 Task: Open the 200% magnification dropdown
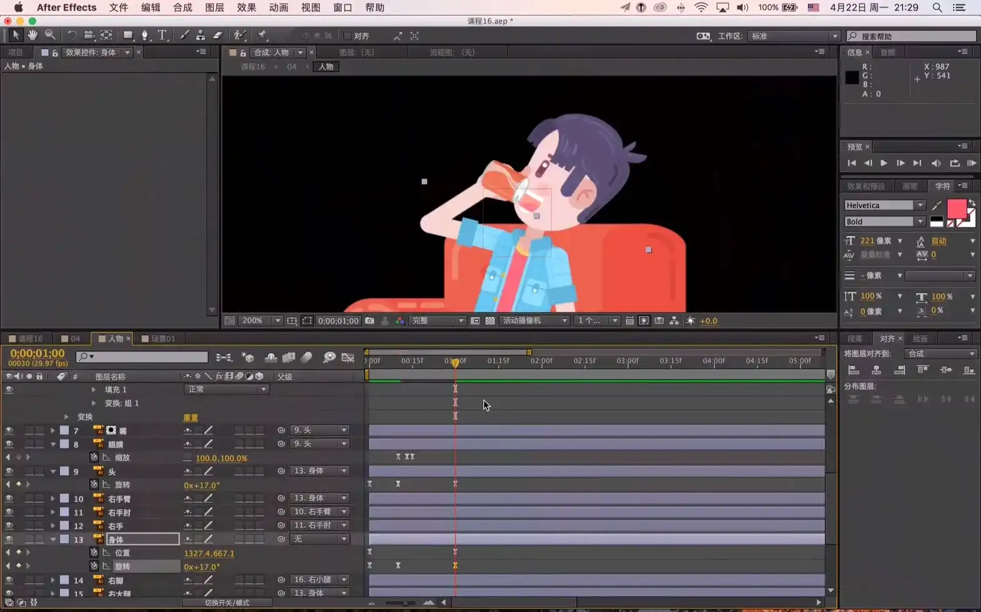261,321
